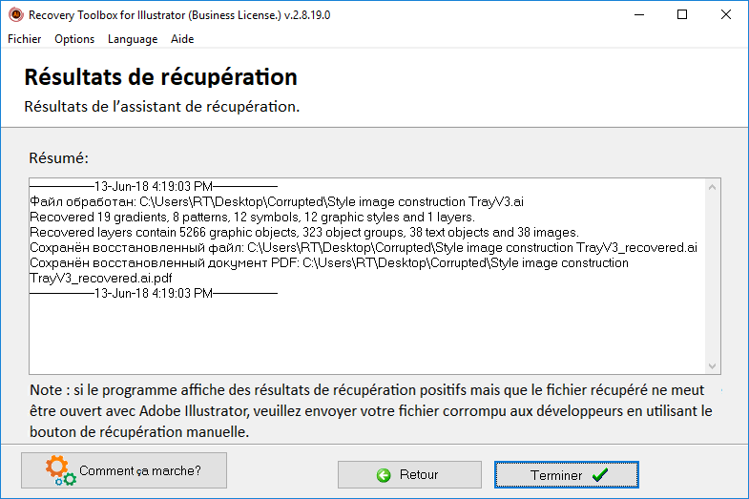Click the Terminer button
The image size is (749, 499).
pos(567,474)
